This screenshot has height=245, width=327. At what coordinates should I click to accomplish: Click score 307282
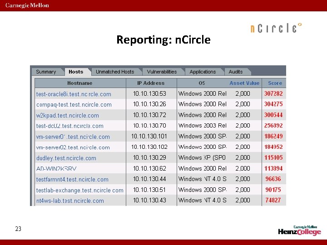pos(273,94)
